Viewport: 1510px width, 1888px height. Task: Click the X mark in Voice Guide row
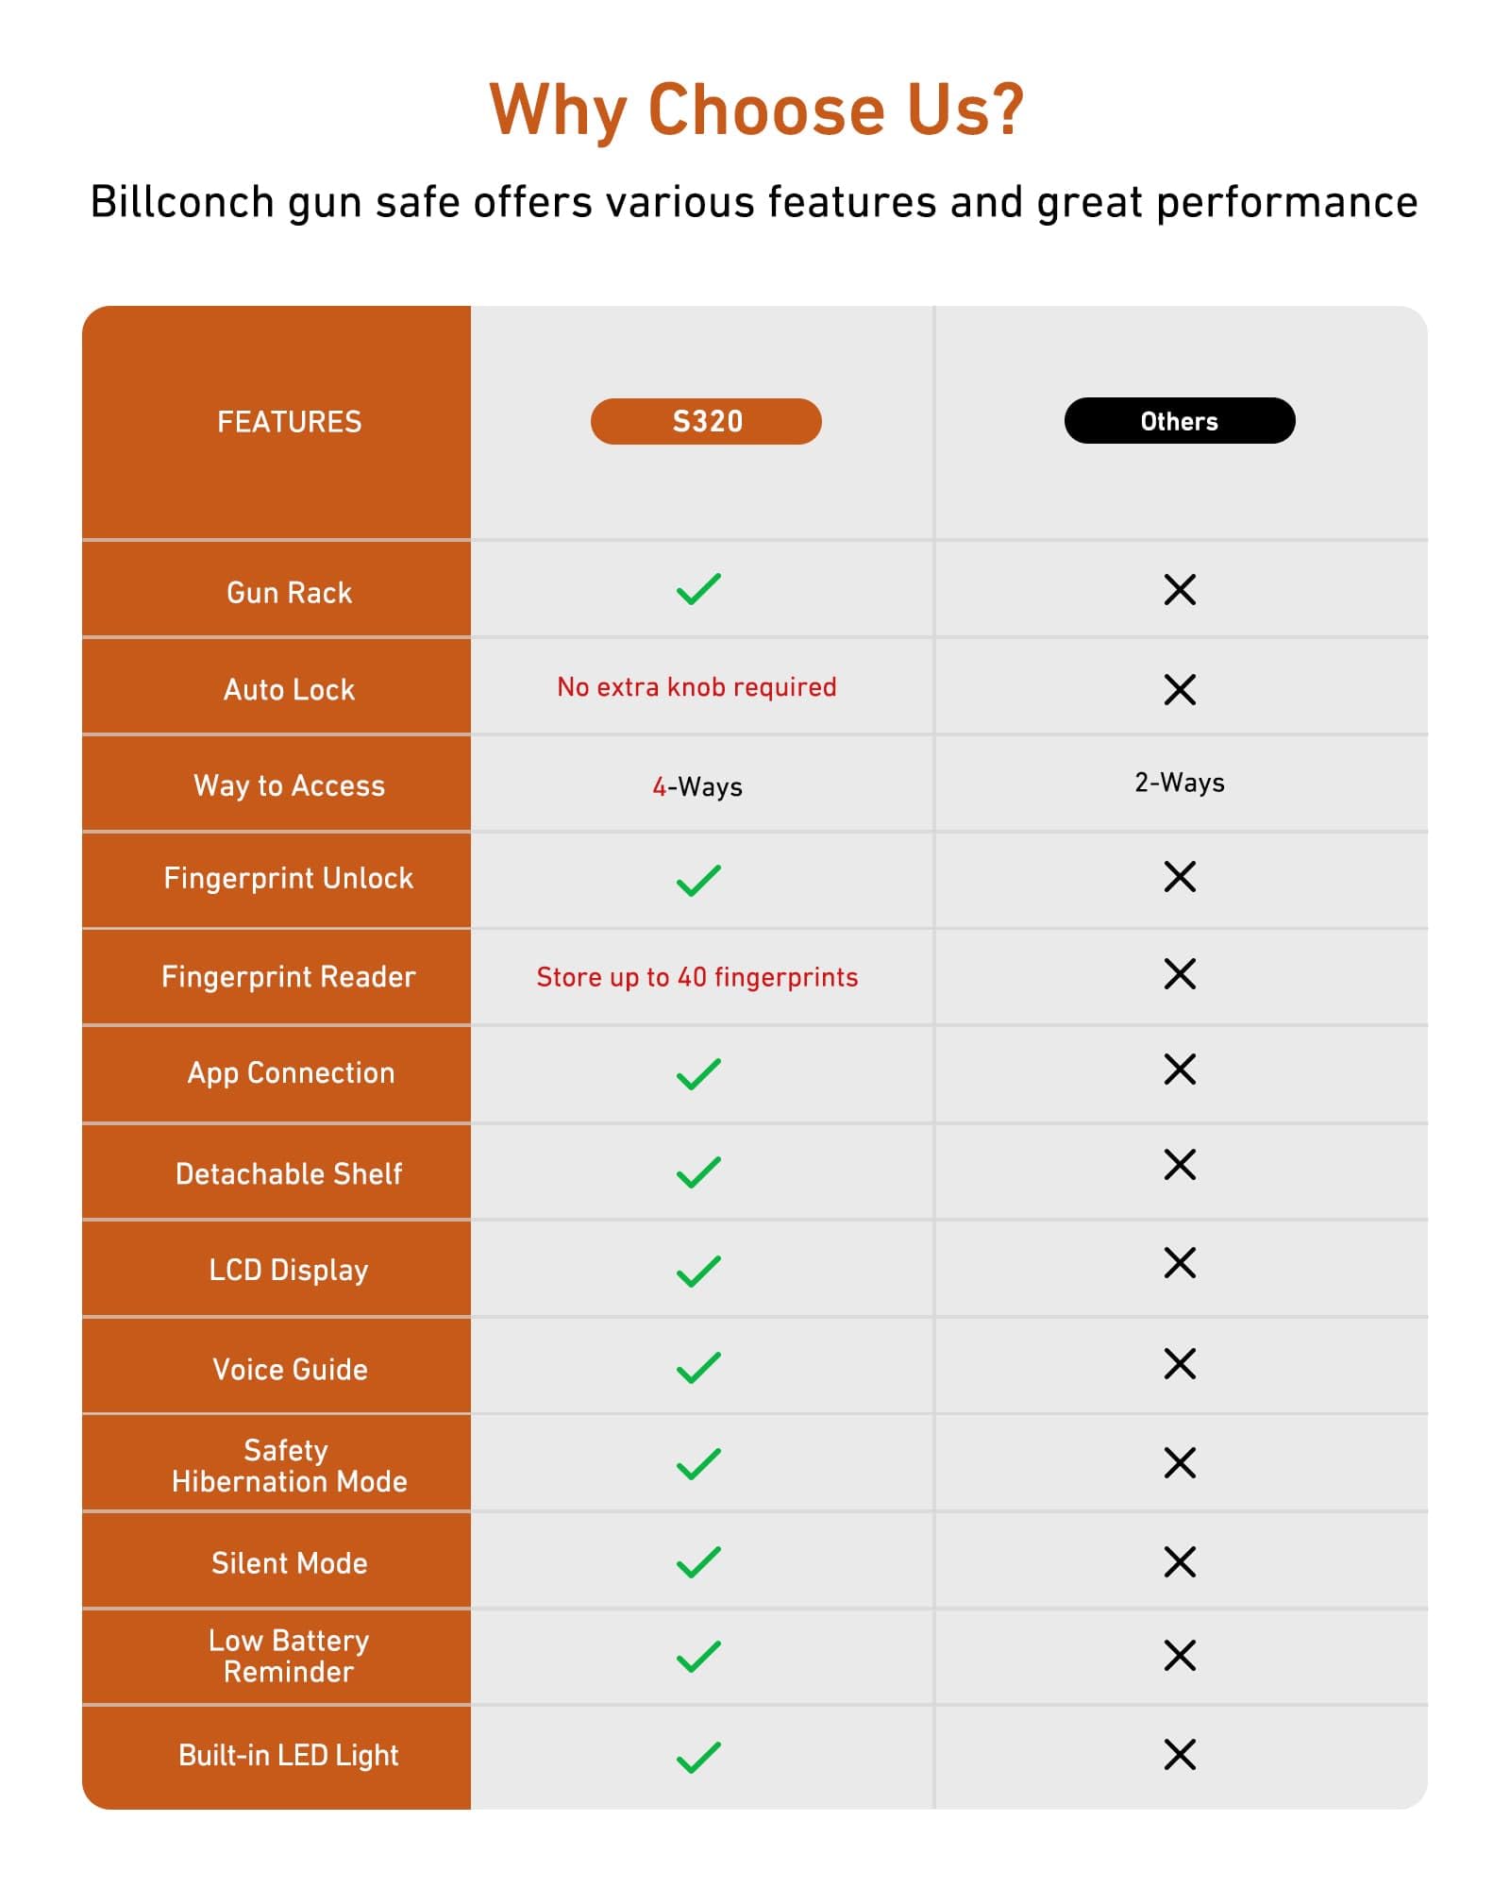(x=1180, y=1364)
